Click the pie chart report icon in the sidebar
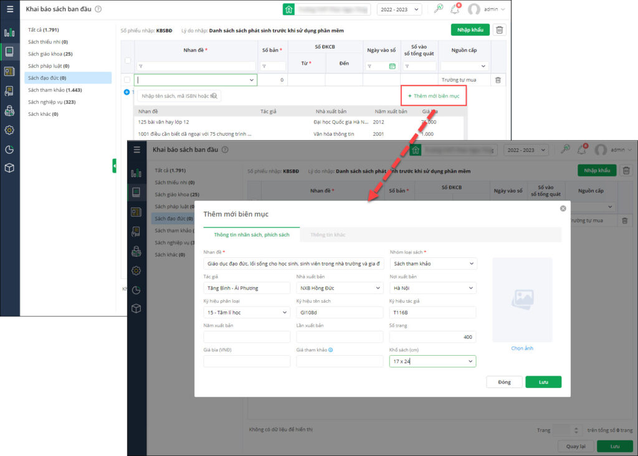Viewport: 638px width, 456px height. point(9,150)
